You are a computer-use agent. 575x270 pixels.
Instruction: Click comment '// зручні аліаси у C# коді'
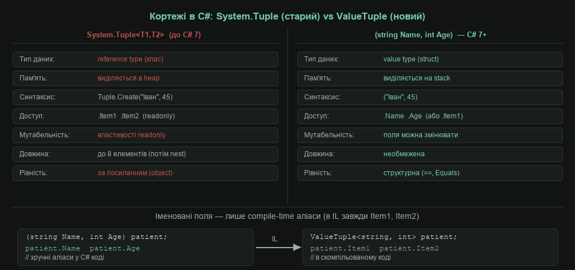point(64,257)
